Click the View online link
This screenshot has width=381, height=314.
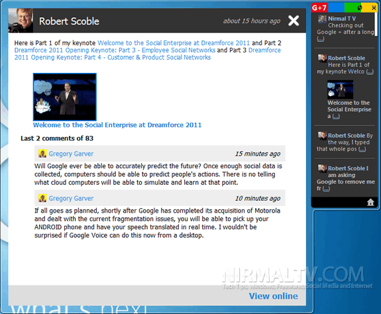pos(274,296)
